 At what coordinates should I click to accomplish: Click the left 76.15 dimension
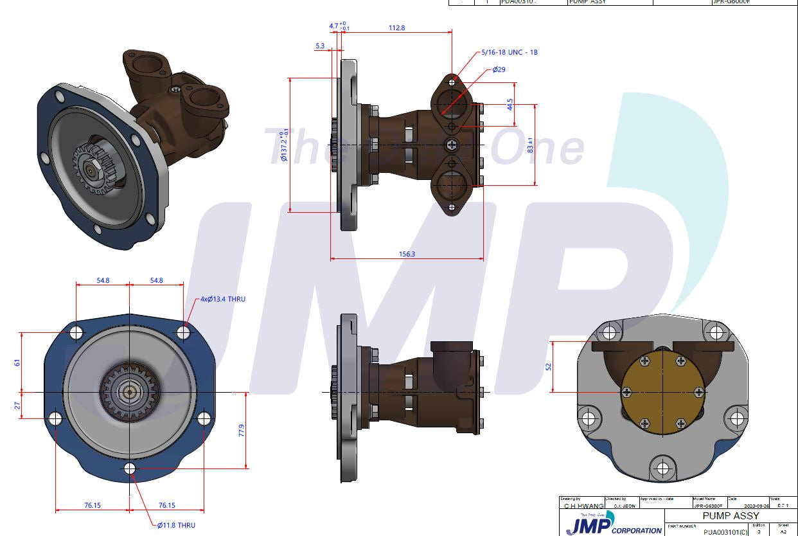coord(93,505)
